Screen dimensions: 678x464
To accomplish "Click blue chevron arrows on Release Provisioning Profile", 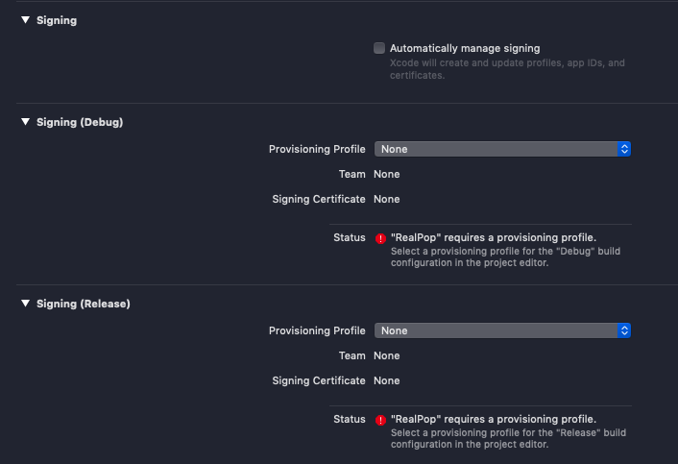I will pyautogui.click(x=624, y=330).
